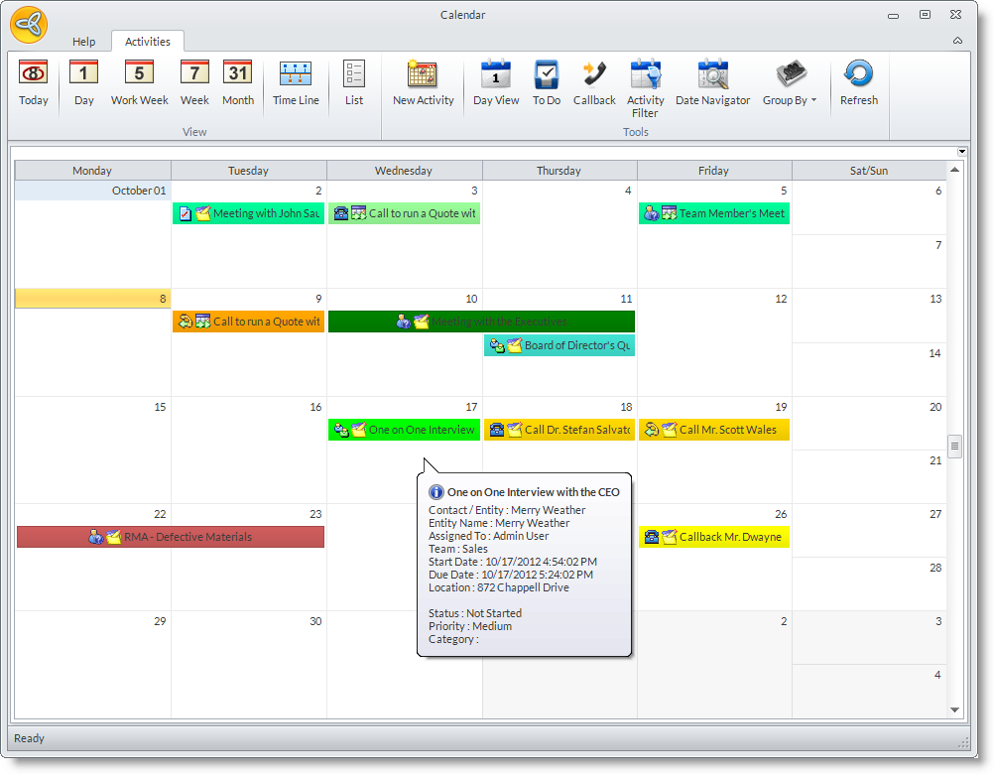Open the Activity Filter
The width and height of the screenshot is (994, 774).
click(x=646, y=88)
